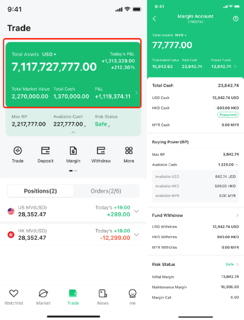Tap the Available USD 842.74 USD row

(x=196, y=177)
